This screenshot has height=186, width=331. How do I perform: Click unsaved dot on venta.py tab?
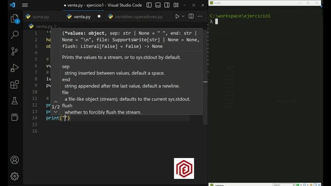(99, 17)
